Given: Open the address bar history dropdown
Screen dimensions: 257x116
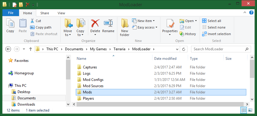Looking at the screenshot, I should (177, 49).
